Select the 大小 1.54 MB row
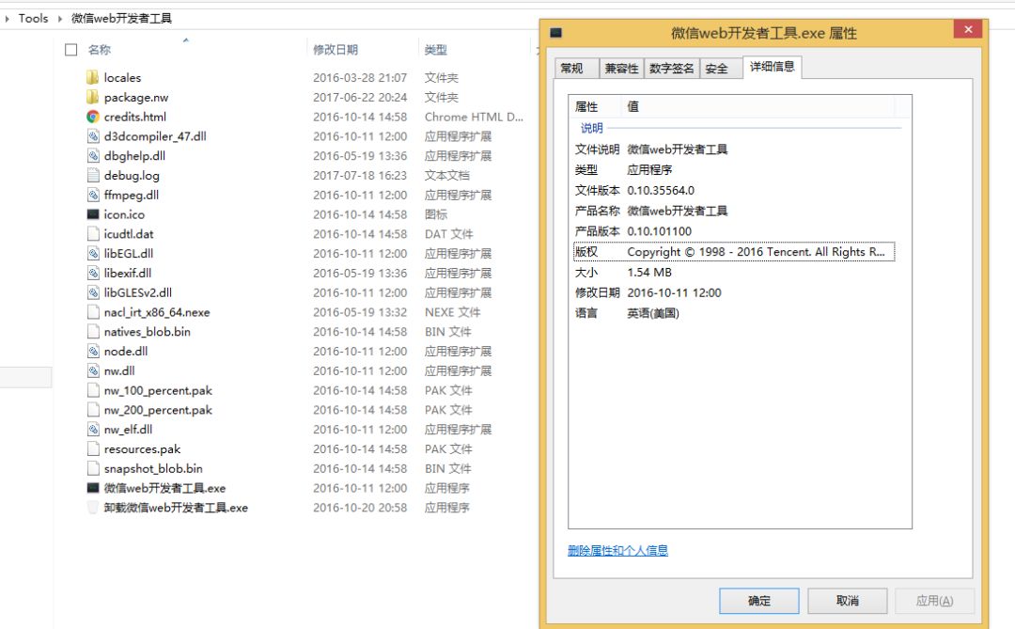The height and width of the screenshot is (629, 1015). pyautogui.click(x=734, y=272)
